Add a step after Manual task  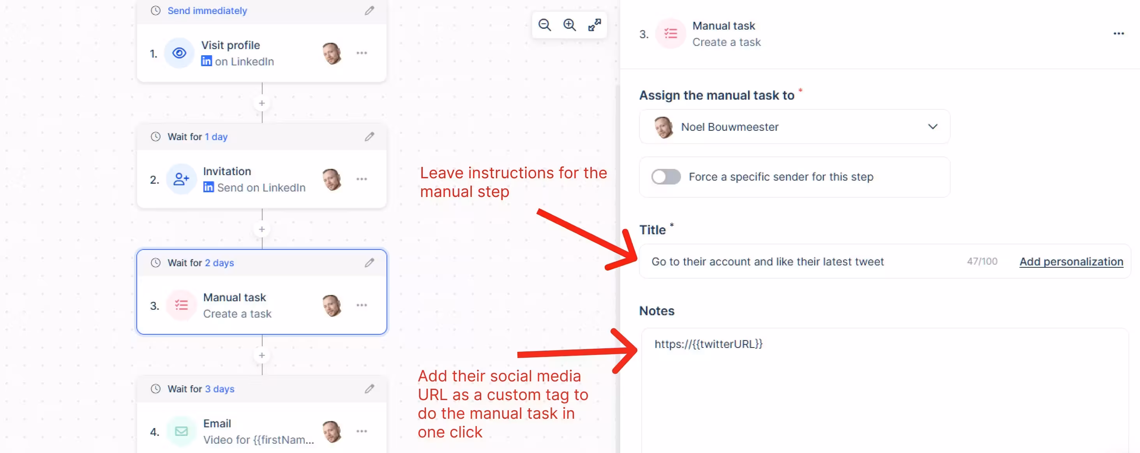click(262, 355)
